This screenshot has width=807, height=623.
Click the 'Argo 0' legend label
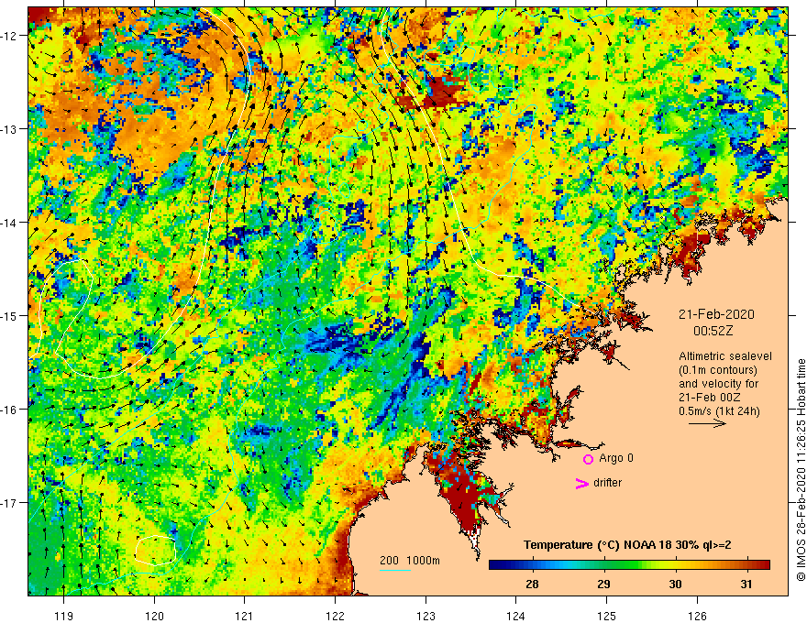click(x=616, y=458)
